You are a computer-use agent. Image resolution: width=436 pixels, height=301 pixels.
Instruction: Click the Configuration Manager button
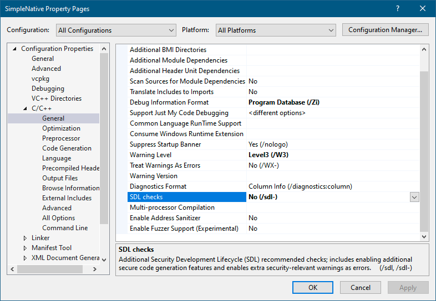tap(385, 30)
